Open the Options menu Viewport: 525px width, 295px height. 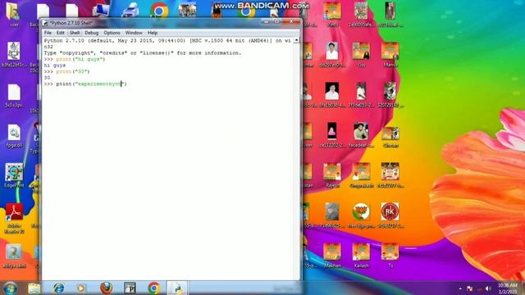pyautogui.click(x=112, y=33)
